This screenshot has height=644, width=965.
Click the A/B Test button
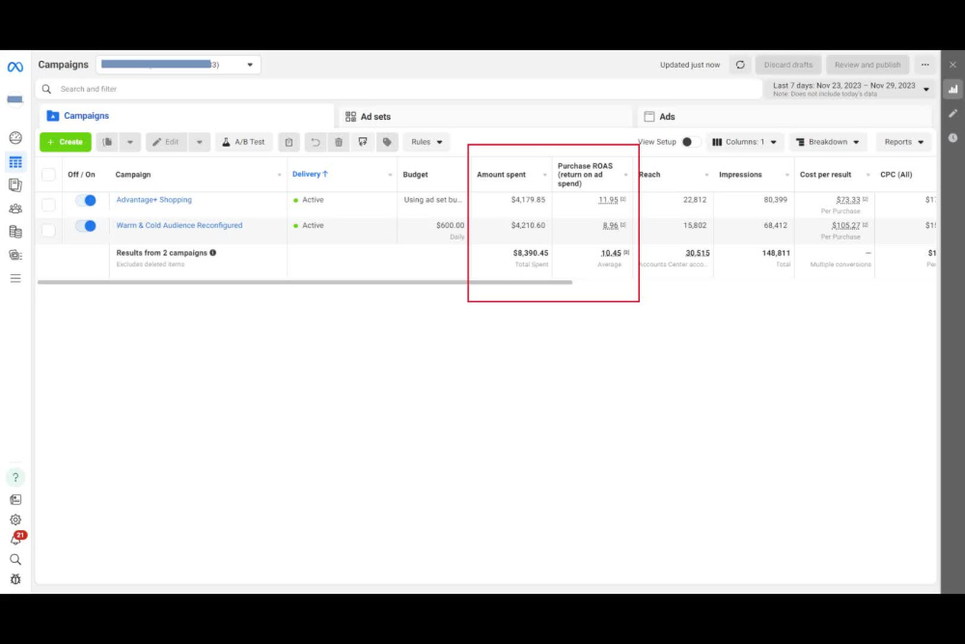pyautogui.click(x=244, y=142)
